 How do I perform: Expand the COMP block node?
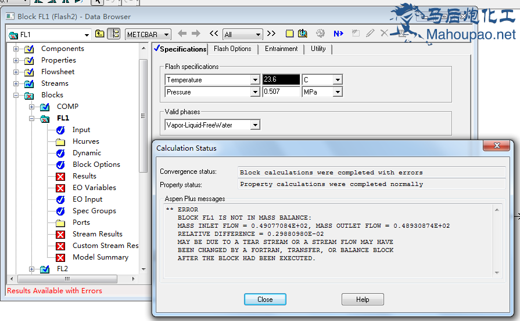(32, 107)
